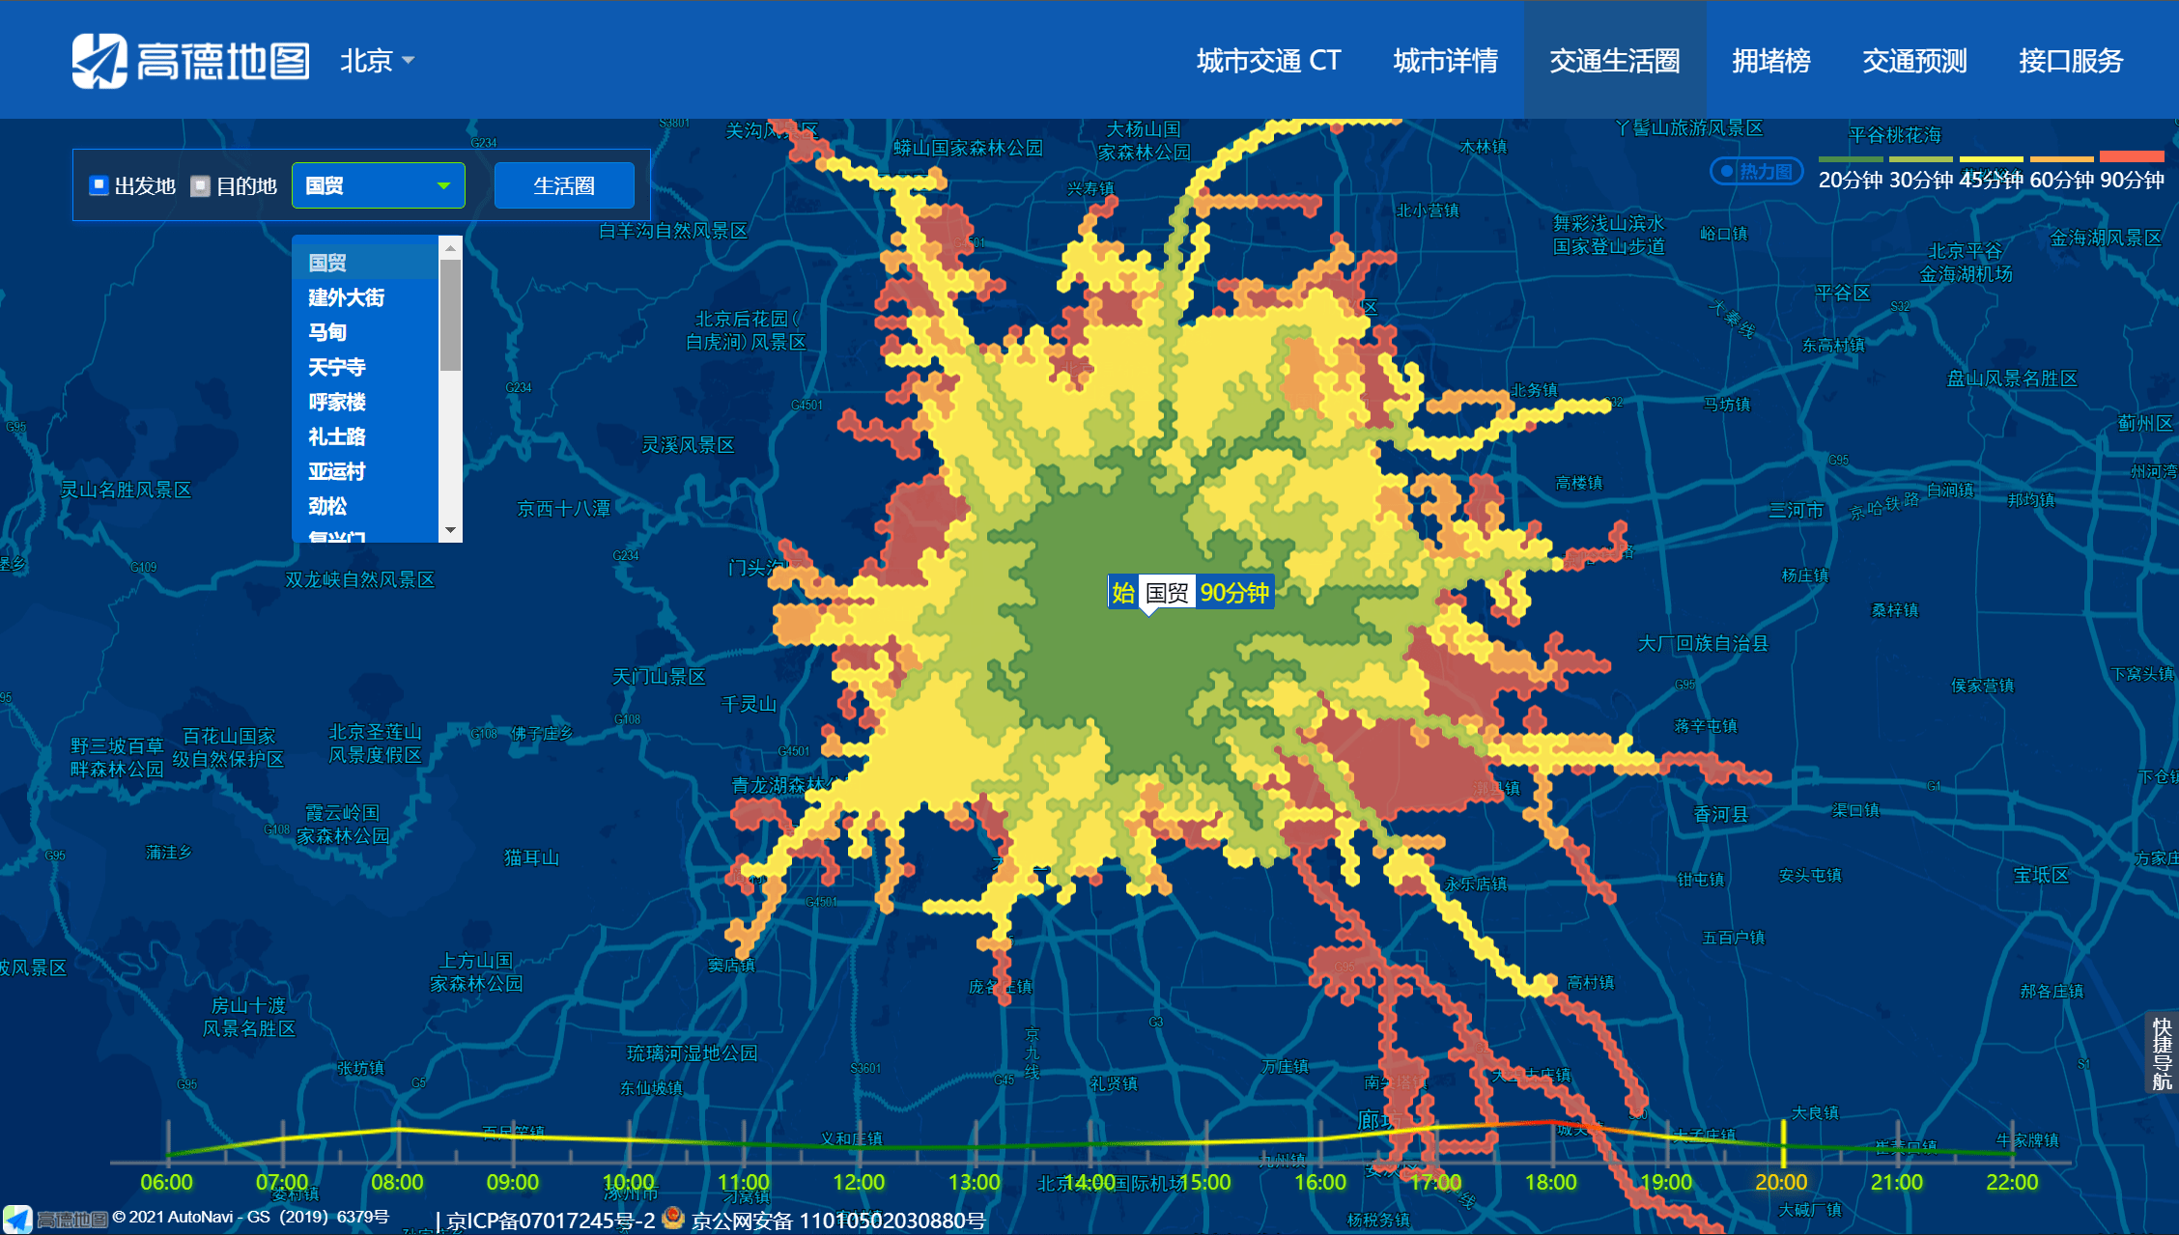
Task: Select 22:00 on the timeline
Action: (2012, 1182)
